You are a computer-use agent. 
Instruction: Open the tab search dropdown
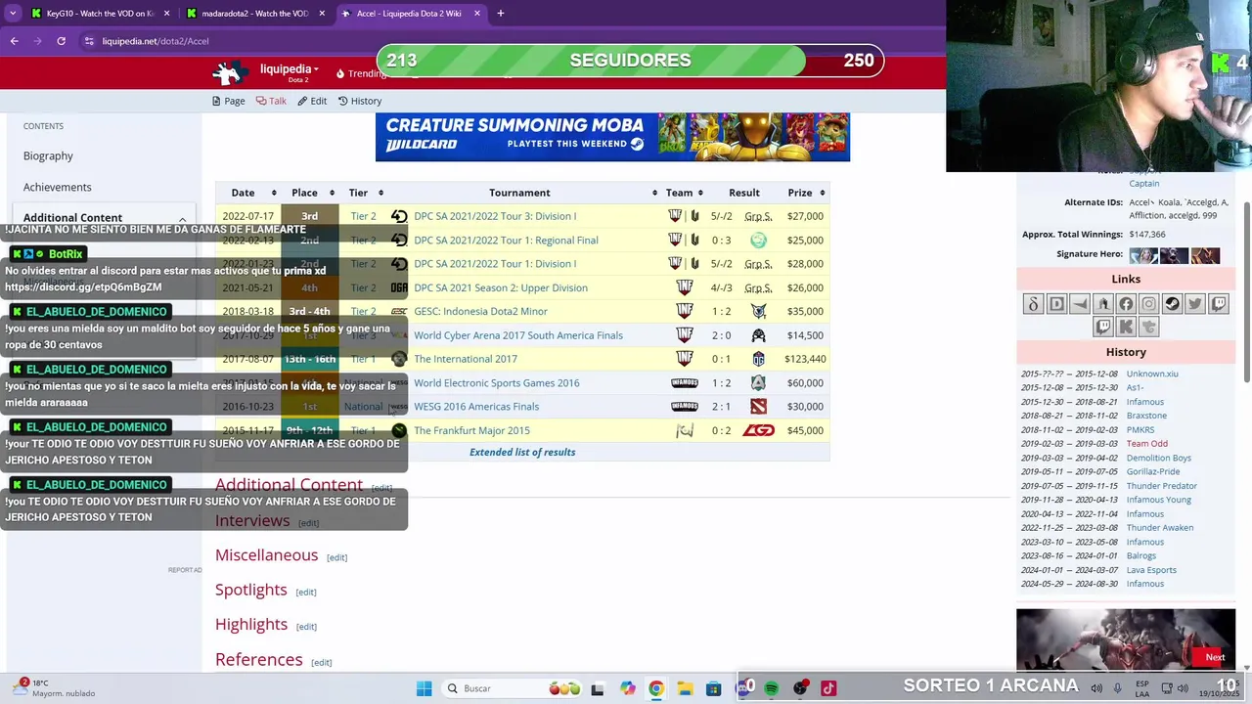[13, 14]
